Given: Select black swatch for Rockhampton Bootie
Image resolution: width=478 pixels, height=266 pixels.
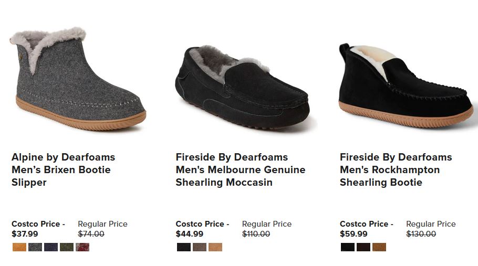Looking at the screenshot, I should tap(348, 247).
